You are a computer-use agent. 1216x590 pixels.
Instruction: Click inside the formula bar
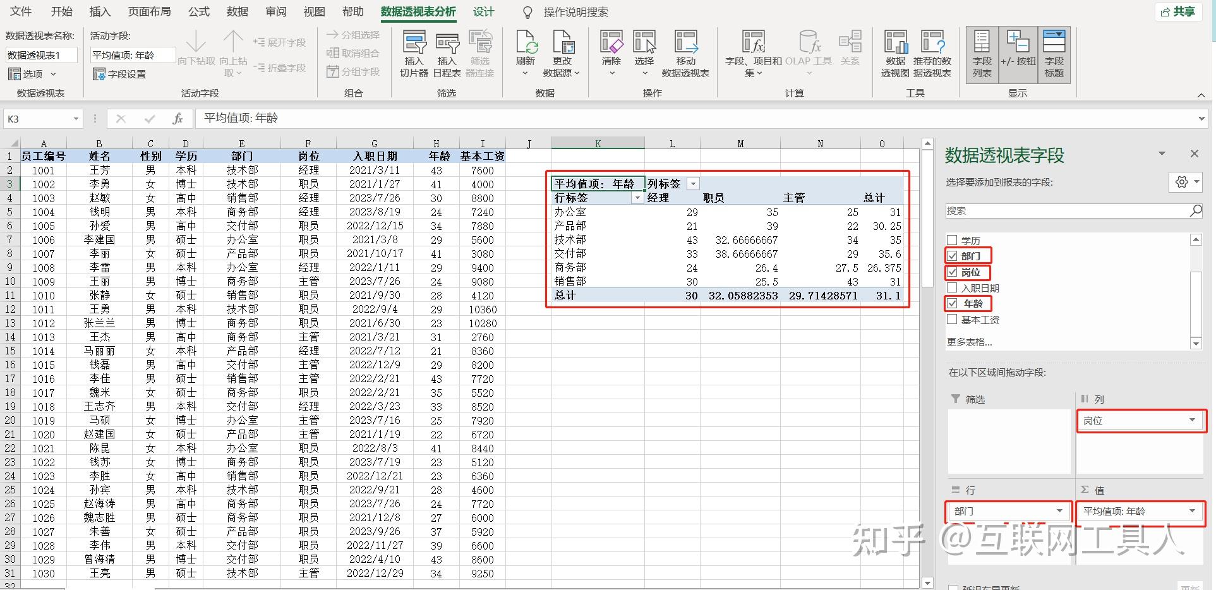click(442, 118)
